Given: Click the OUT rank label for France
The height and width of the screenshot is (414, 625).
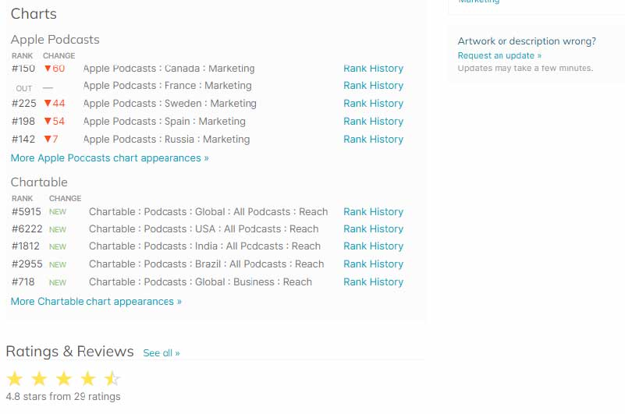Looking at the screenshot, I should pos(24,88).
